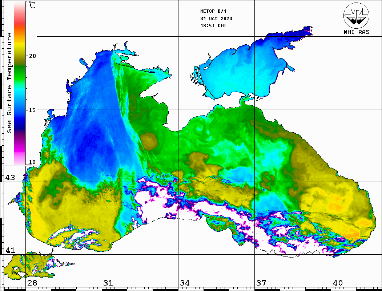Click the '15' value on the color scale
This screenshot has height=291, width=382.
(x=32, y=110)
